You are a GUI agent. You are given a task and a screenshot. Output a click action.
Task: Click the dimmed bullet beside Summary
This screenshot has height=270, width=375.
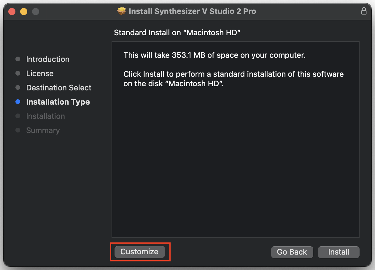coord(18,130)
